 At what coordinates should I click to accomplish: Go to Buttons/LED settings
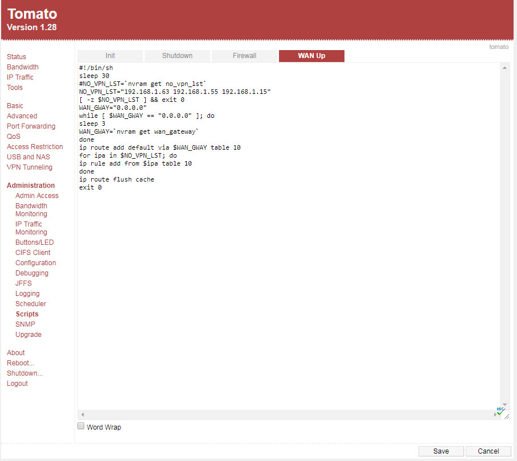click(35, 242)
